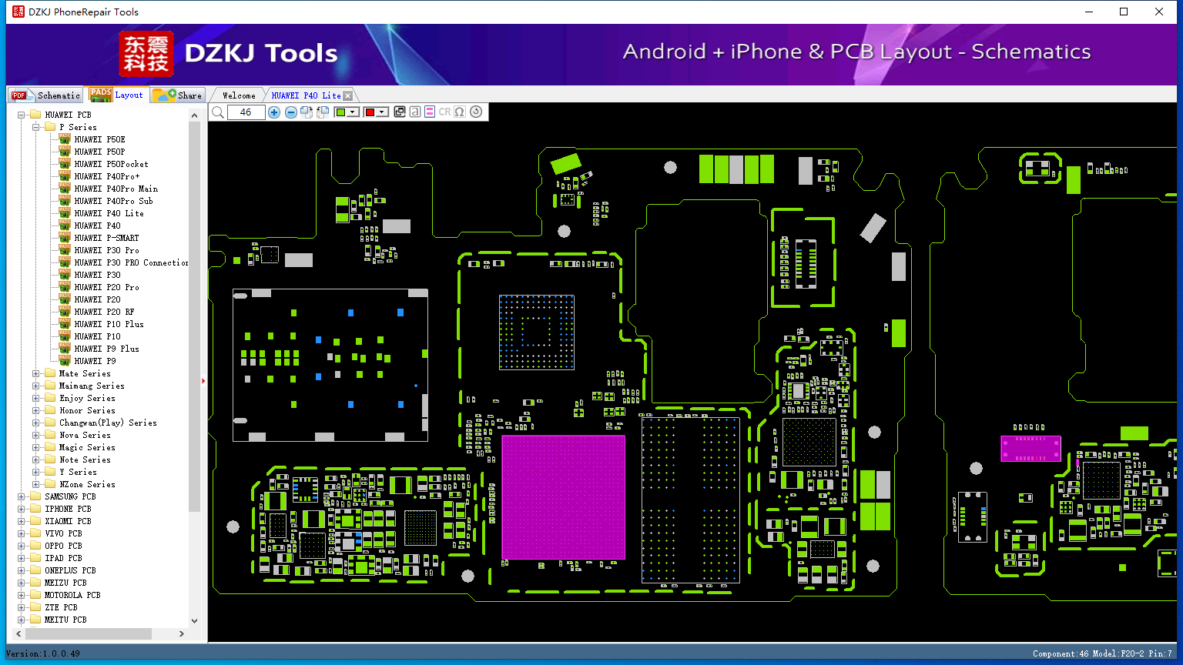Select HUAWEI P40Pro Main in the tree

[x=116, y=189]
